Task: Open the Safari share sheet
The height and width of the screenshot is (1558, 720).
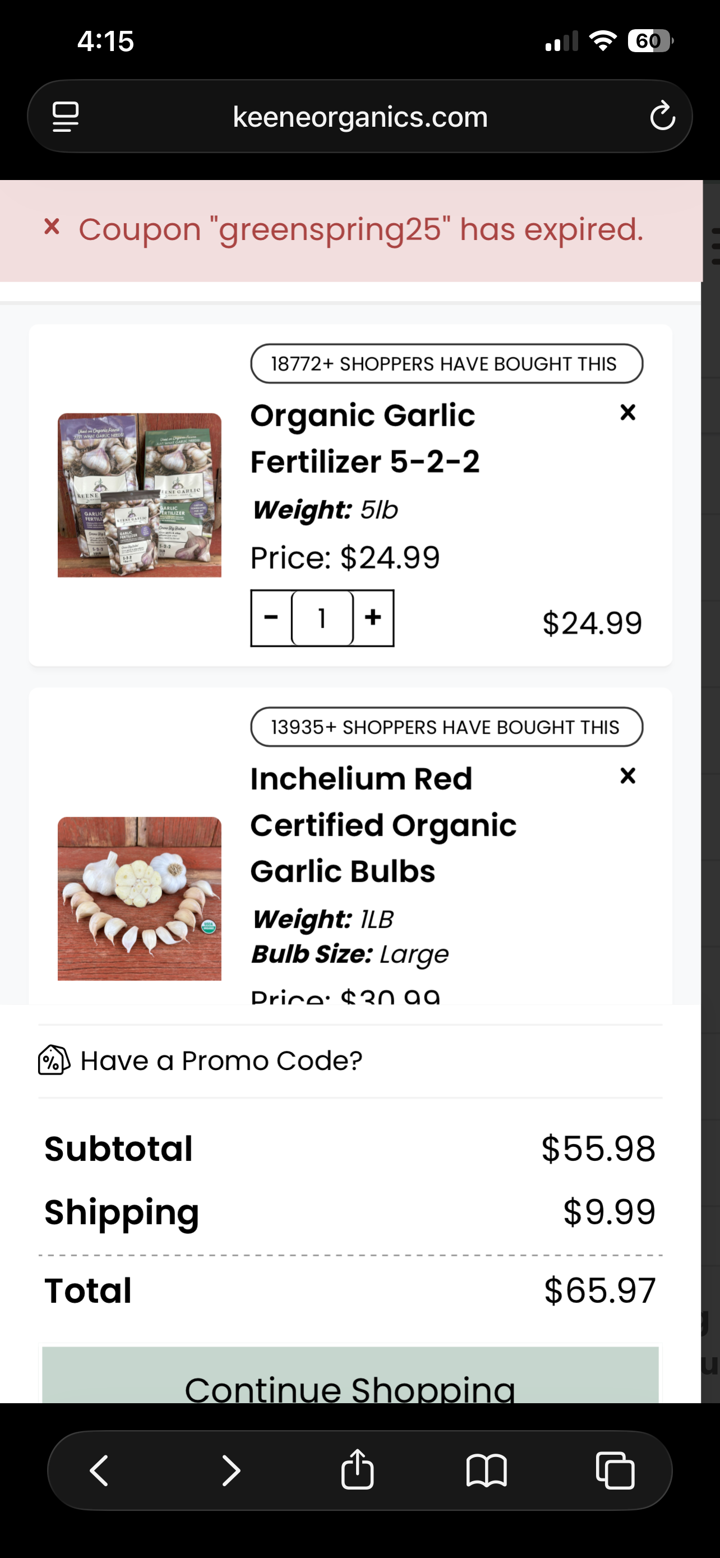Action: [357, 1469]
